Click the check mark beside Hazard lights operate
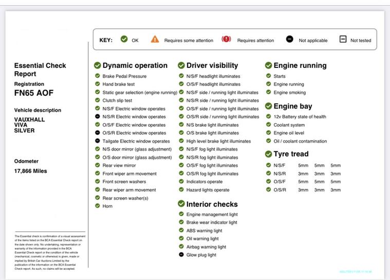Viewport: 390px width, 280px height. (x=181, y=190)
